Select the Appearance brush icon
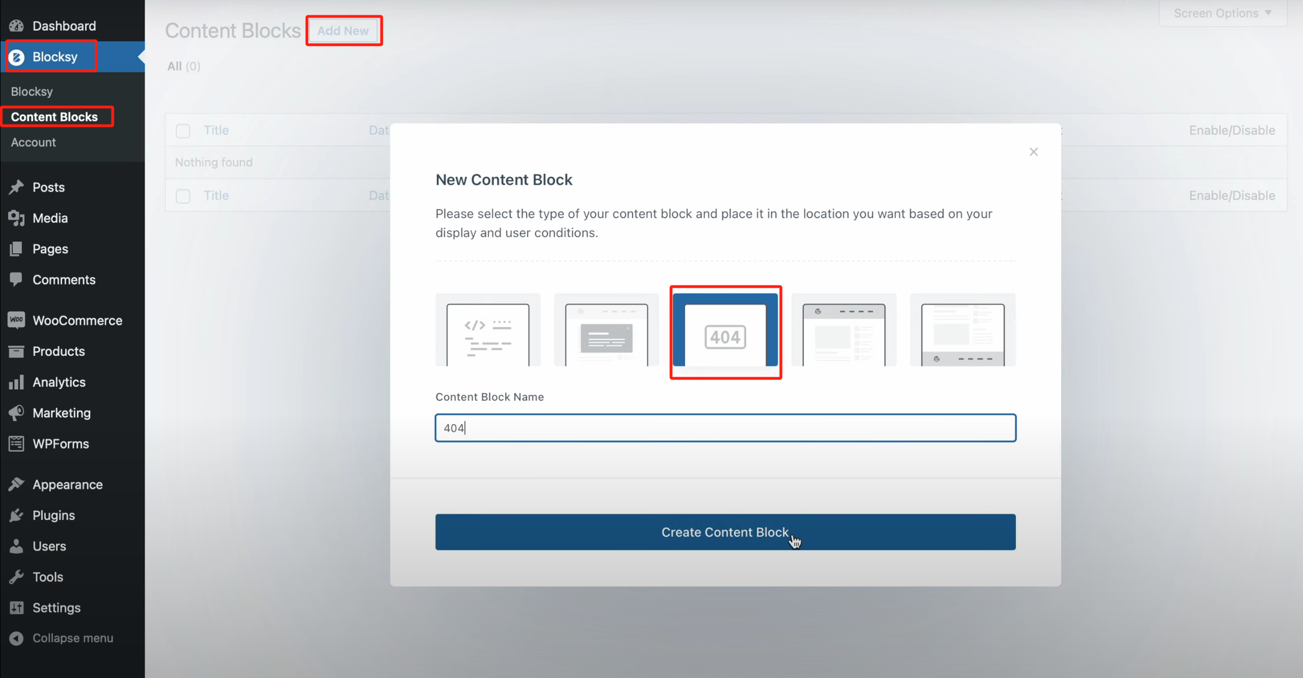The height and width of the screenshot is (678, 1303). coord(16,484)
